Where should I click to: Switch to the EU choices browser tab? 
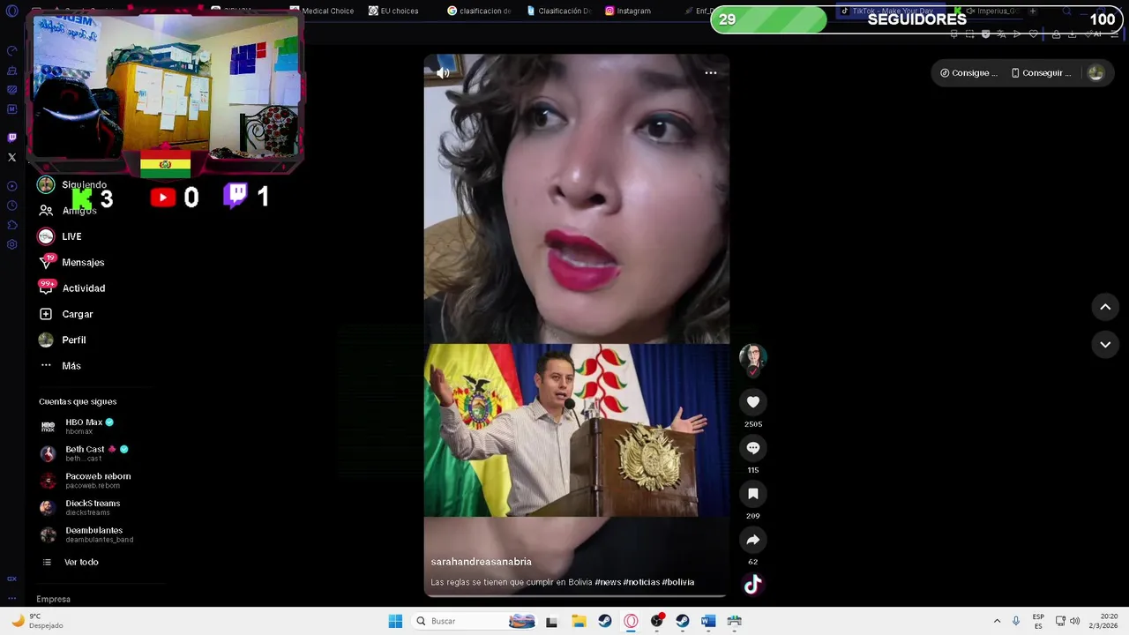[394, 11]
